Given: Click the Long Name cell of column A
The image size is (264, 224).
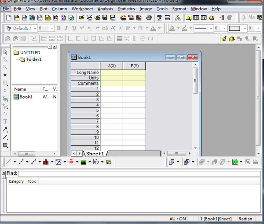Looking at the screenshot, I should coord(112,73).
